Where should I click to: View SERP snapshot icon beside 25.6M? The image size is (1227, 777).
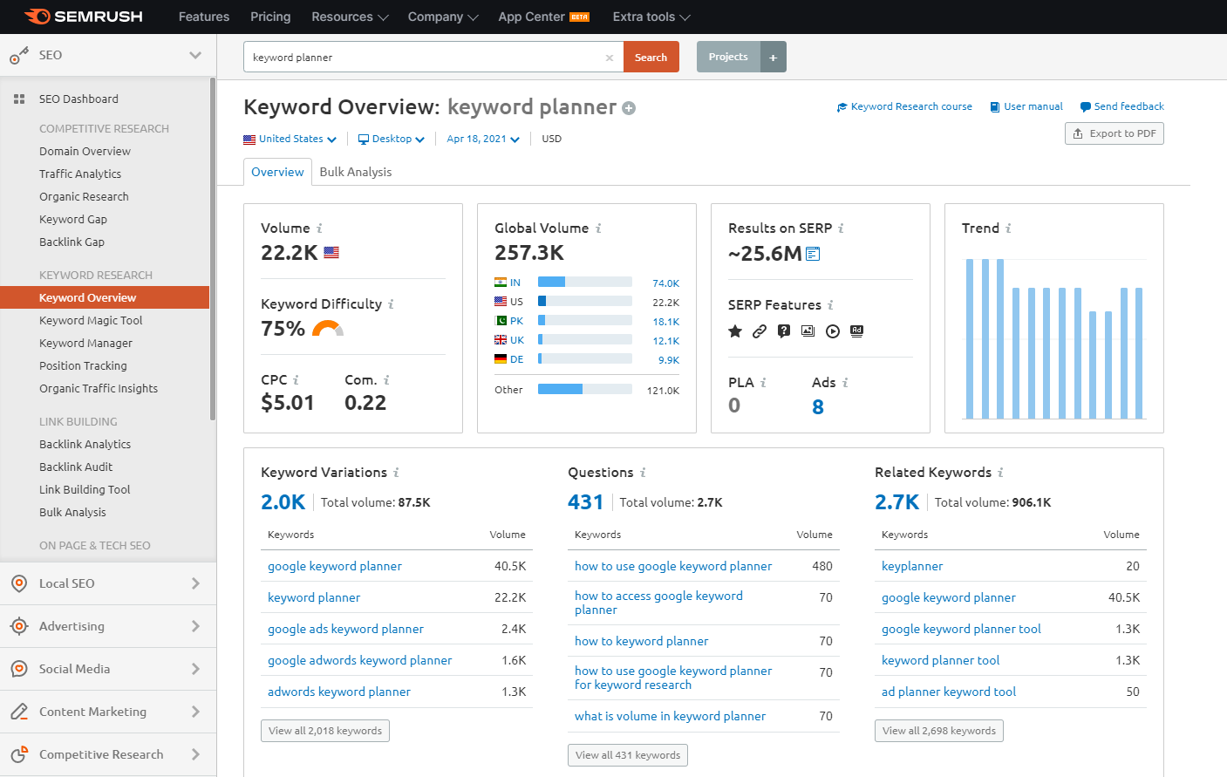813,254
